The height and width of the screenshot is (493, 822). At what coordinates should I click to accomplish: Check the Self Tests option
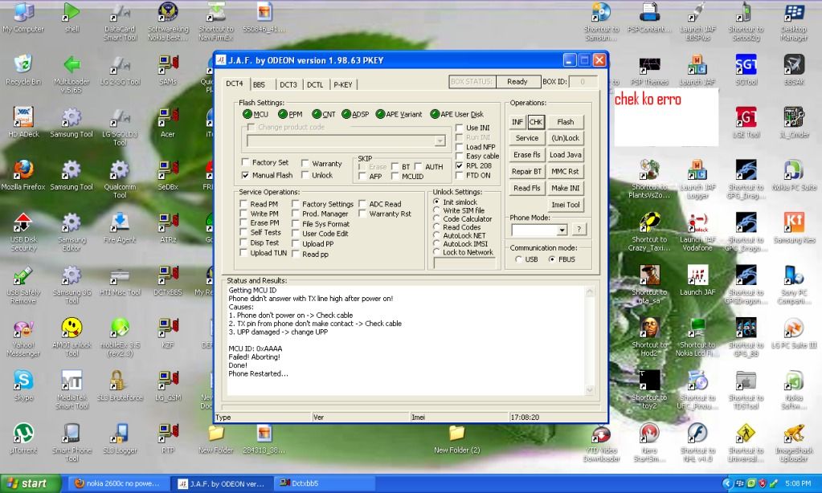[x=243, y=232]
